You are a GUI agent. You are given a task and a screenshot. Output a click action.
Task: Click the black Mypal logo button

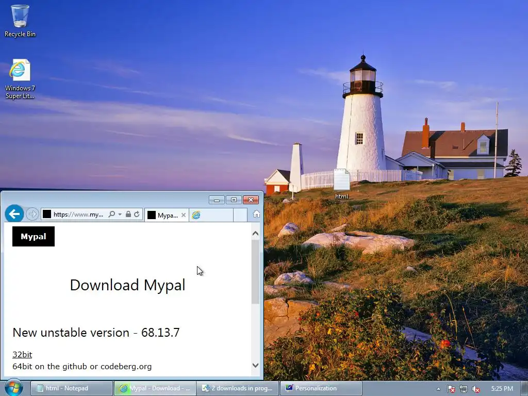pos(34,236)
